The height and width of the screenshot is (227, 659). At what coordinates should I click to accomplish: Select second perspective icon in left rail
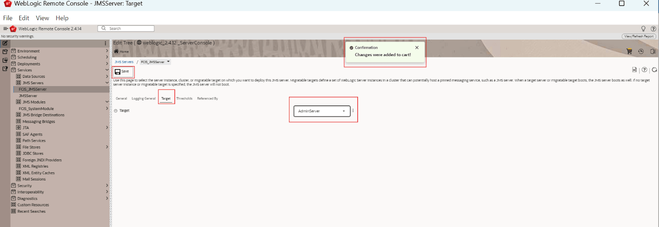pos(5,52)
